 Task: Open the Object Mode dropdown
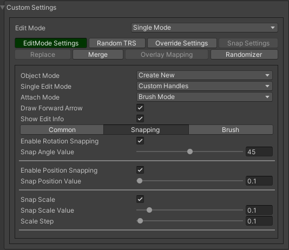(x=204, y=75)
